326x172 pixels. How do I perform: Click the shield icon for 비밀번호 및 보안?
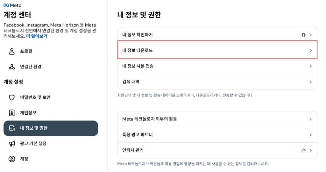(x=12, y=97)
